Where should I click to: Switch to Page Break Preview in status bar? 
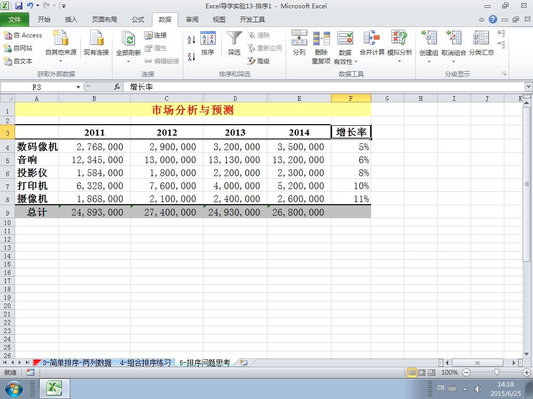pos(432,373)
